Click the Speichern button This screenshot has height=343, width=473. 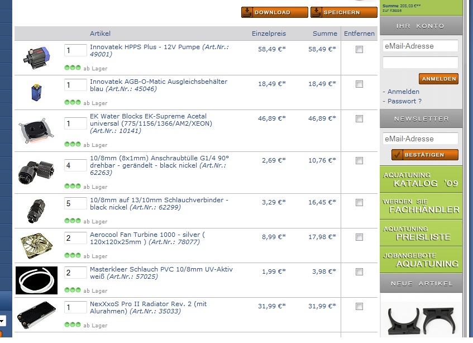tap(344, 12)
